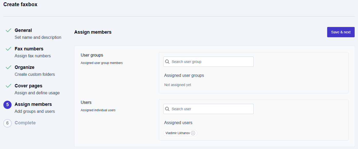This screenshot has height=149, width=358.
Task: Jump to the Complete step
Action: (x=25, y=123)
